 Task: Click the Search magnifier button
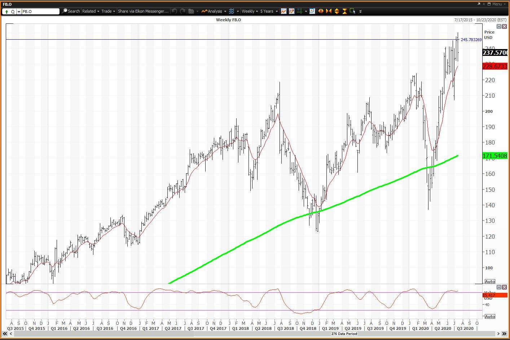point(71,11)
